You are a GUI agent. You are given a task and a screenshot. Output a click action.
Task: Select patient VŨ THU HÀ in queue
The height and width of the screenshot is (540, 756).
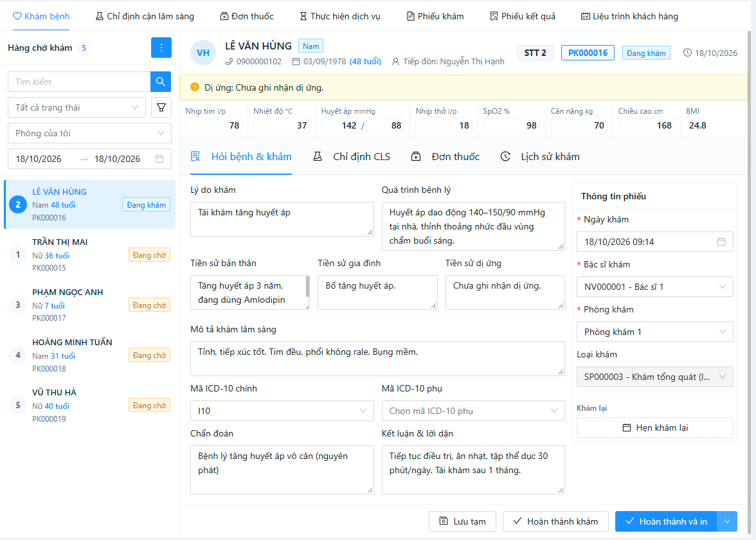pyautogui.click(x=90, y=406)
